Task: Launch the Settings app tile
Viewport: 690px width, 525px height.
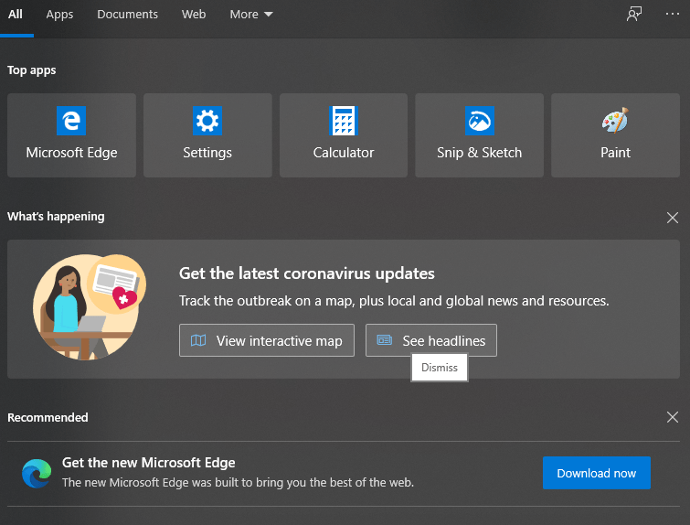Action: [207, 134]
